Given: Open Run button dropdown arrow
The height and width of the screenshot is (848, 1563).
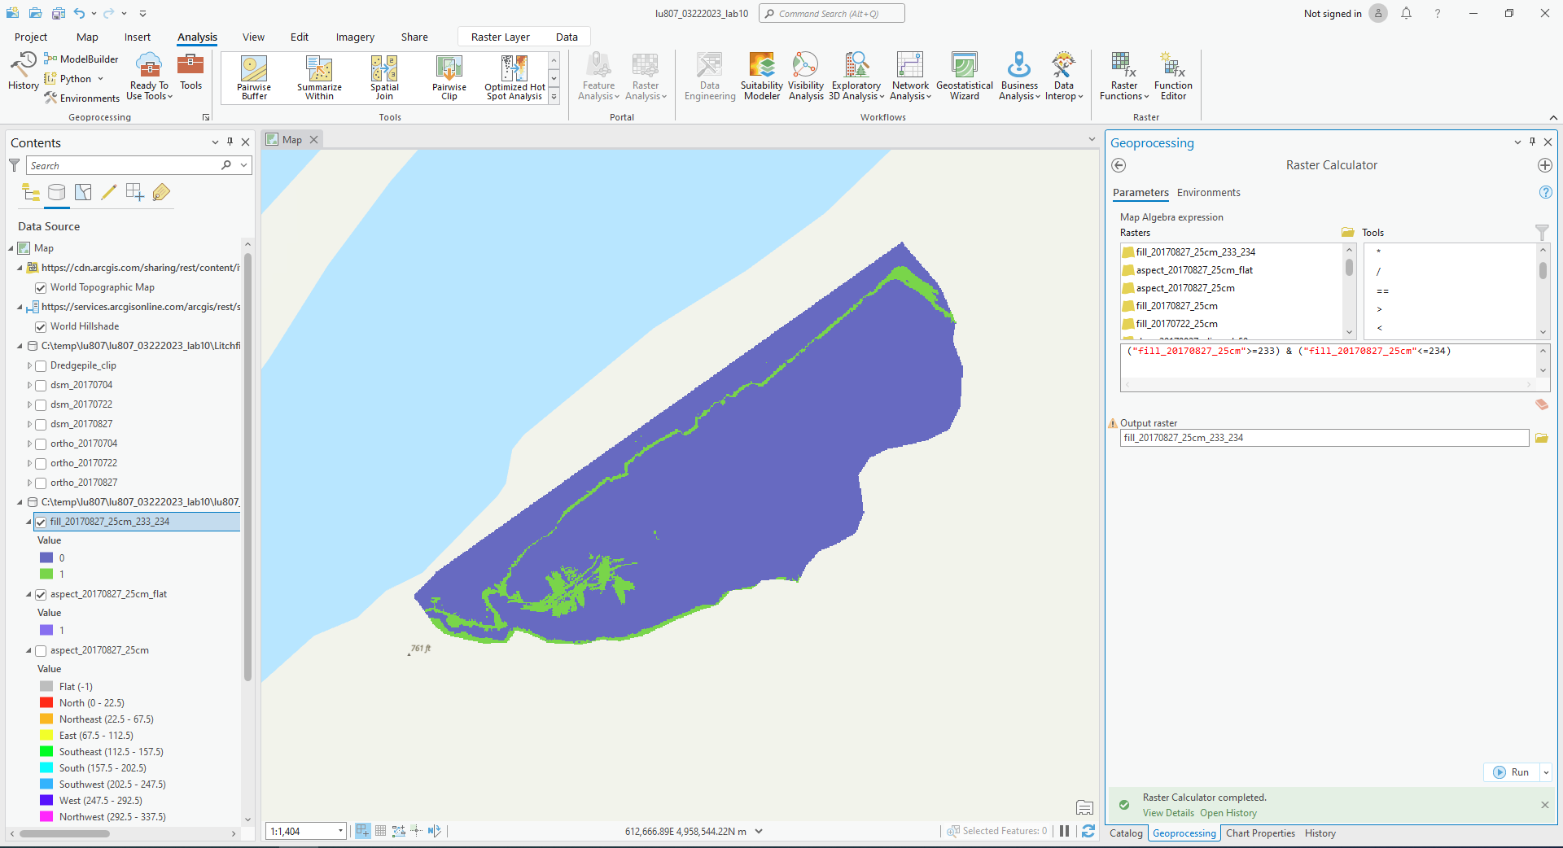Looking at the screenshot, I should point(1546,772).
